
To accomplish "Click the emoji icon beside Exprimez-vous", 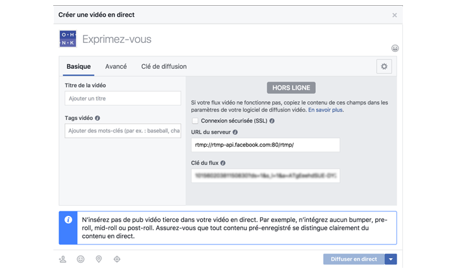I will click(395, 49).
